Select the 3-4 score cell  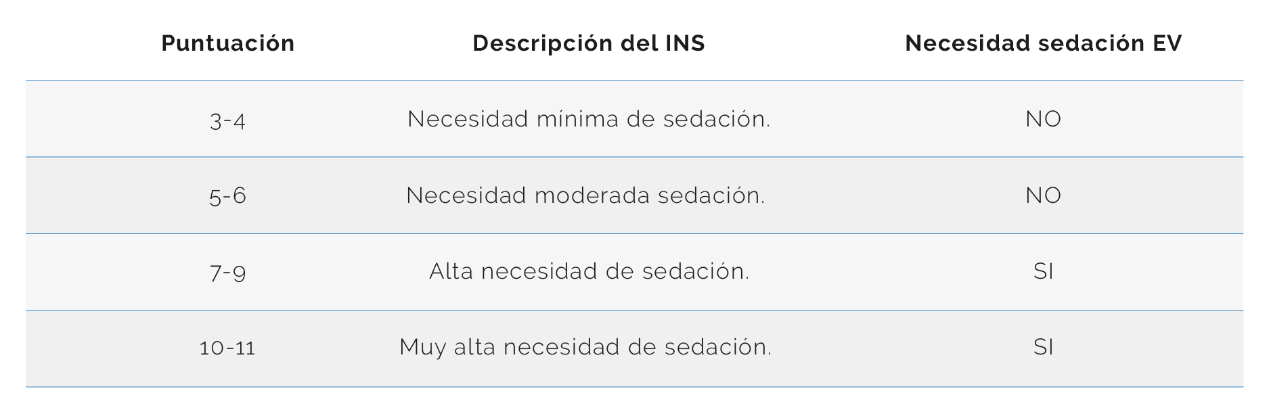(x=228, y=120)
